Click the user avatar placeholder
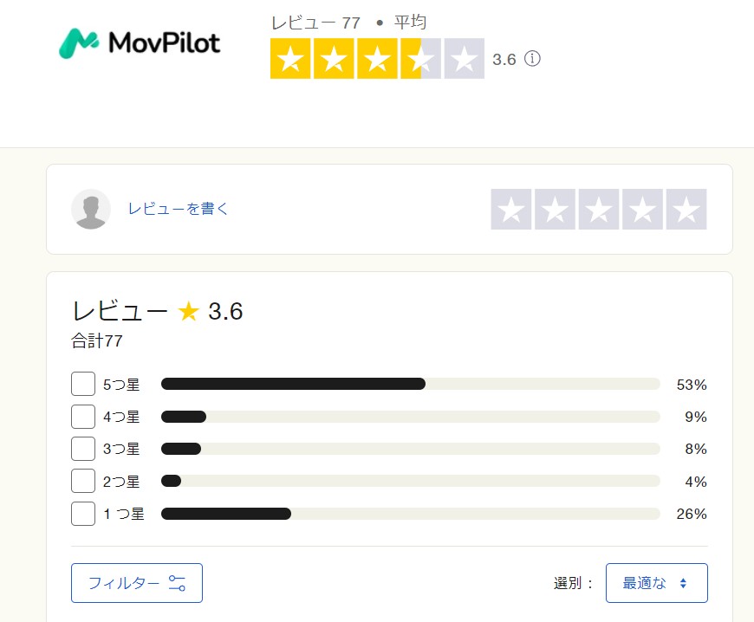 point(91,209)
